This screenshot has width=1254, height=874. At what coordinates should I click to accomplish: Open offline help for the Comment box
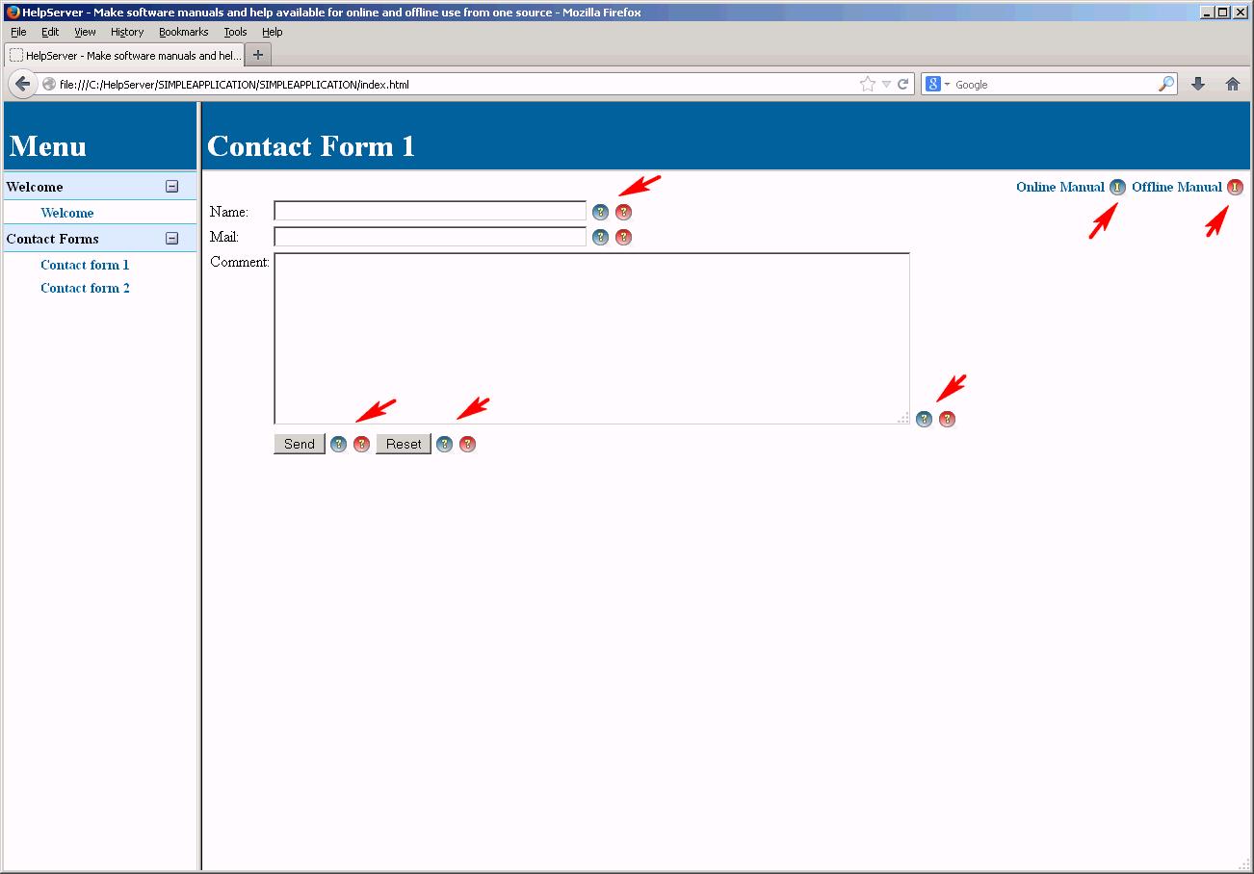(x=947, y=419)
